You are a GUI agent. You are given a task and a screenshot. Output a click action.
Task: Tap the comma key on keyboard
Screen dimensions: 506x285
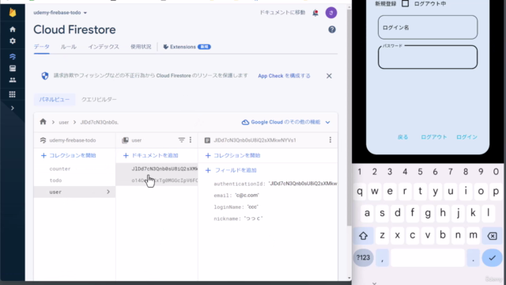click(x=382, y=257)
